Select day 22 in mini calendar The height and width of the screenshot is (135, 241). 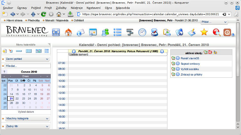click(x=17, y=99)
